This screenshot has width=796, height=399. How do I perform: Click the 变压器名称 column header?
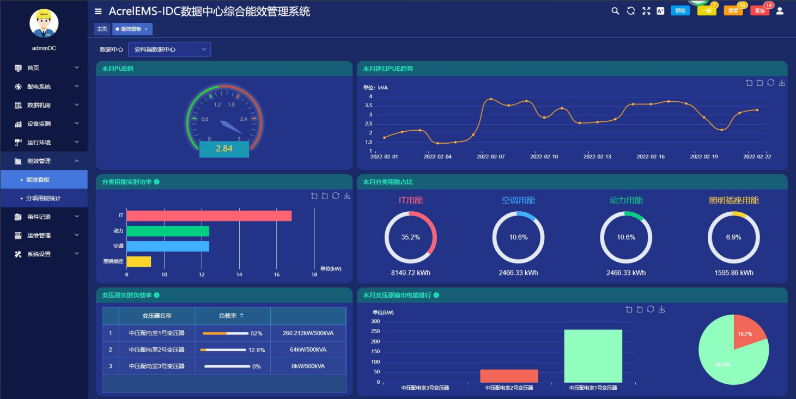157,316
